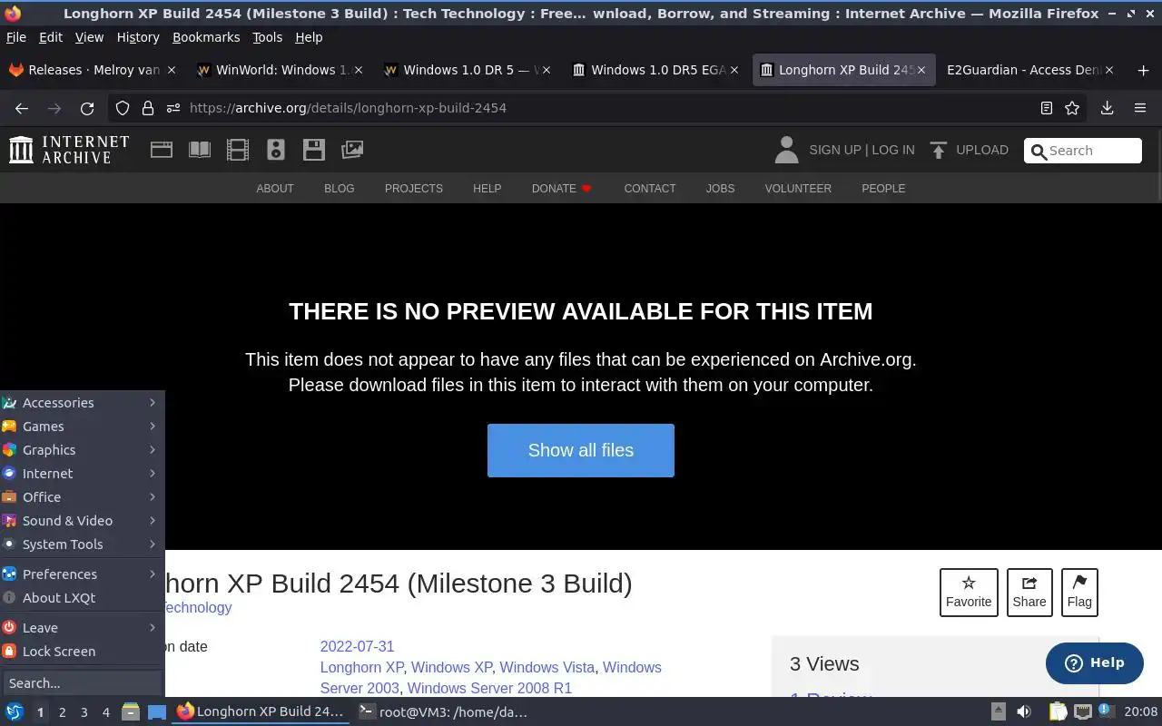Switch to the WinWorld: Windows 1 tab

pos(281,70)
